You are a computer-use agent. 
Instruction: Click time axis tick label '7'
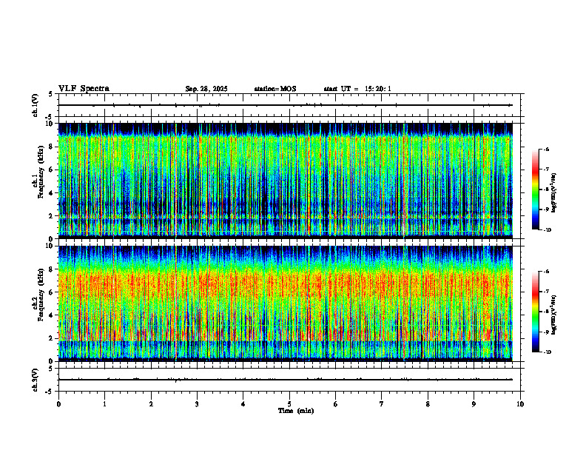click(x=382, y=404)
